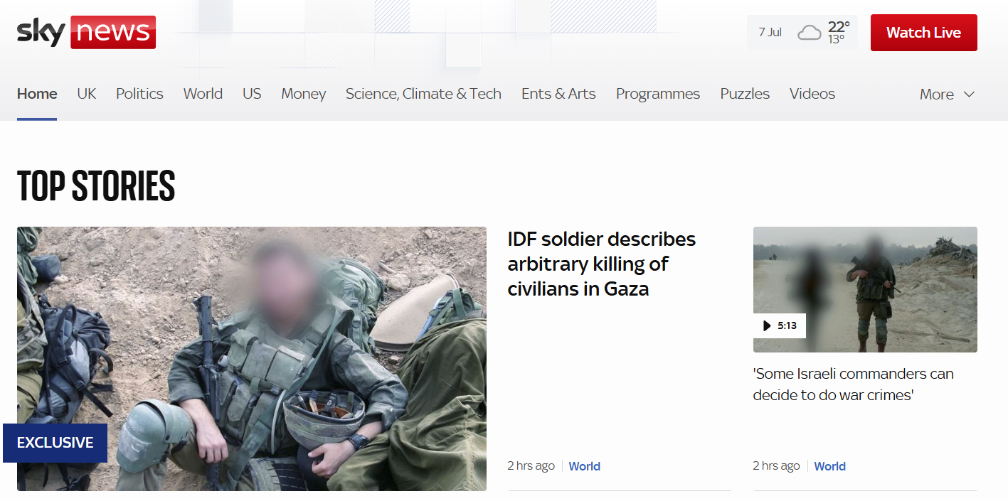Select World in the navigation bar
Viewport: 1008px width, 501px height.
point(203,94)
